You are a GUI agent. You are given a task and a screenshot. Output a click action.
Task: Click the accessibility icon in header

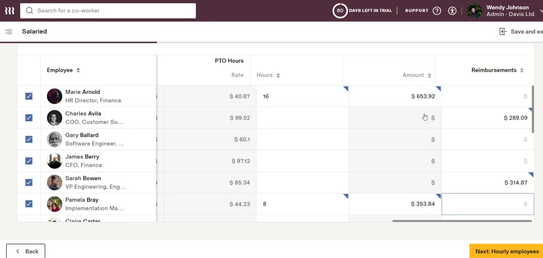coord(452,11)
